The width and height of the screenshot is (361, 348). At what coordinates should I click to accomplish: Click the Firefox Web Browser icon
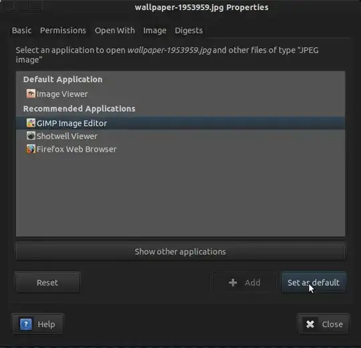(x=31, y=149)
